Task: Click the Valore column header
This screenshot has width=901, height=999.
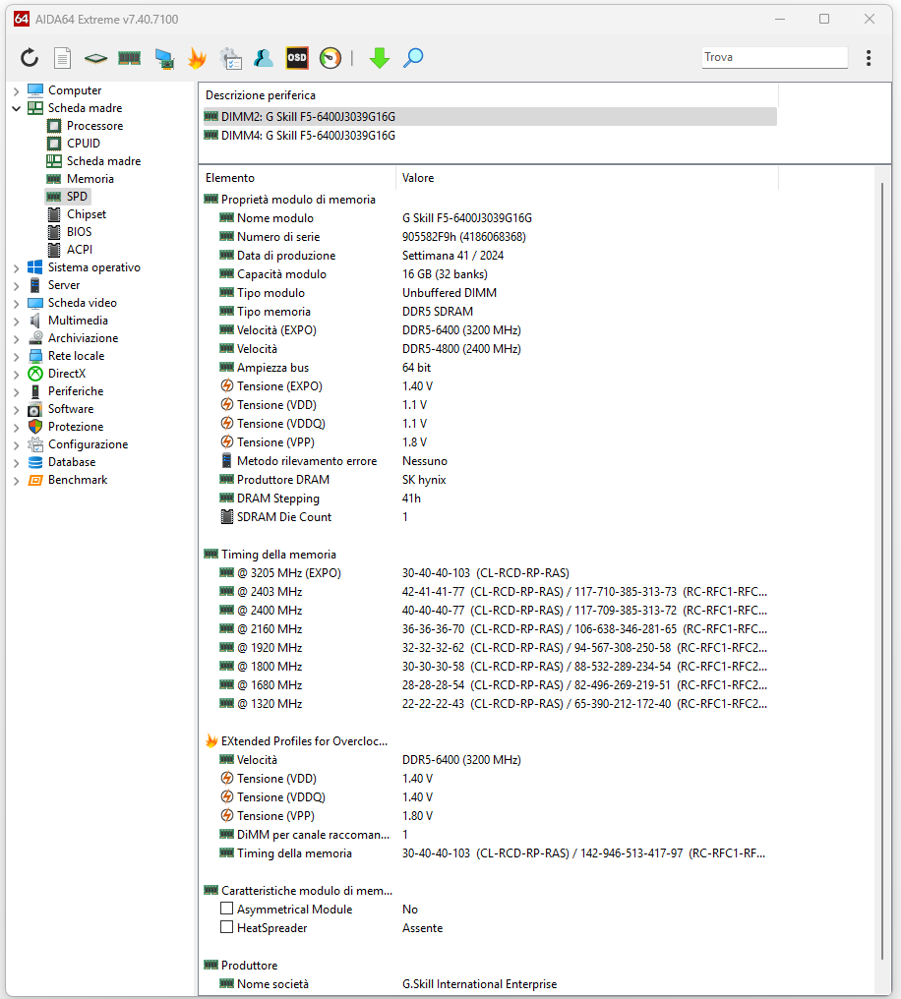Action: (x=587, y=178)
